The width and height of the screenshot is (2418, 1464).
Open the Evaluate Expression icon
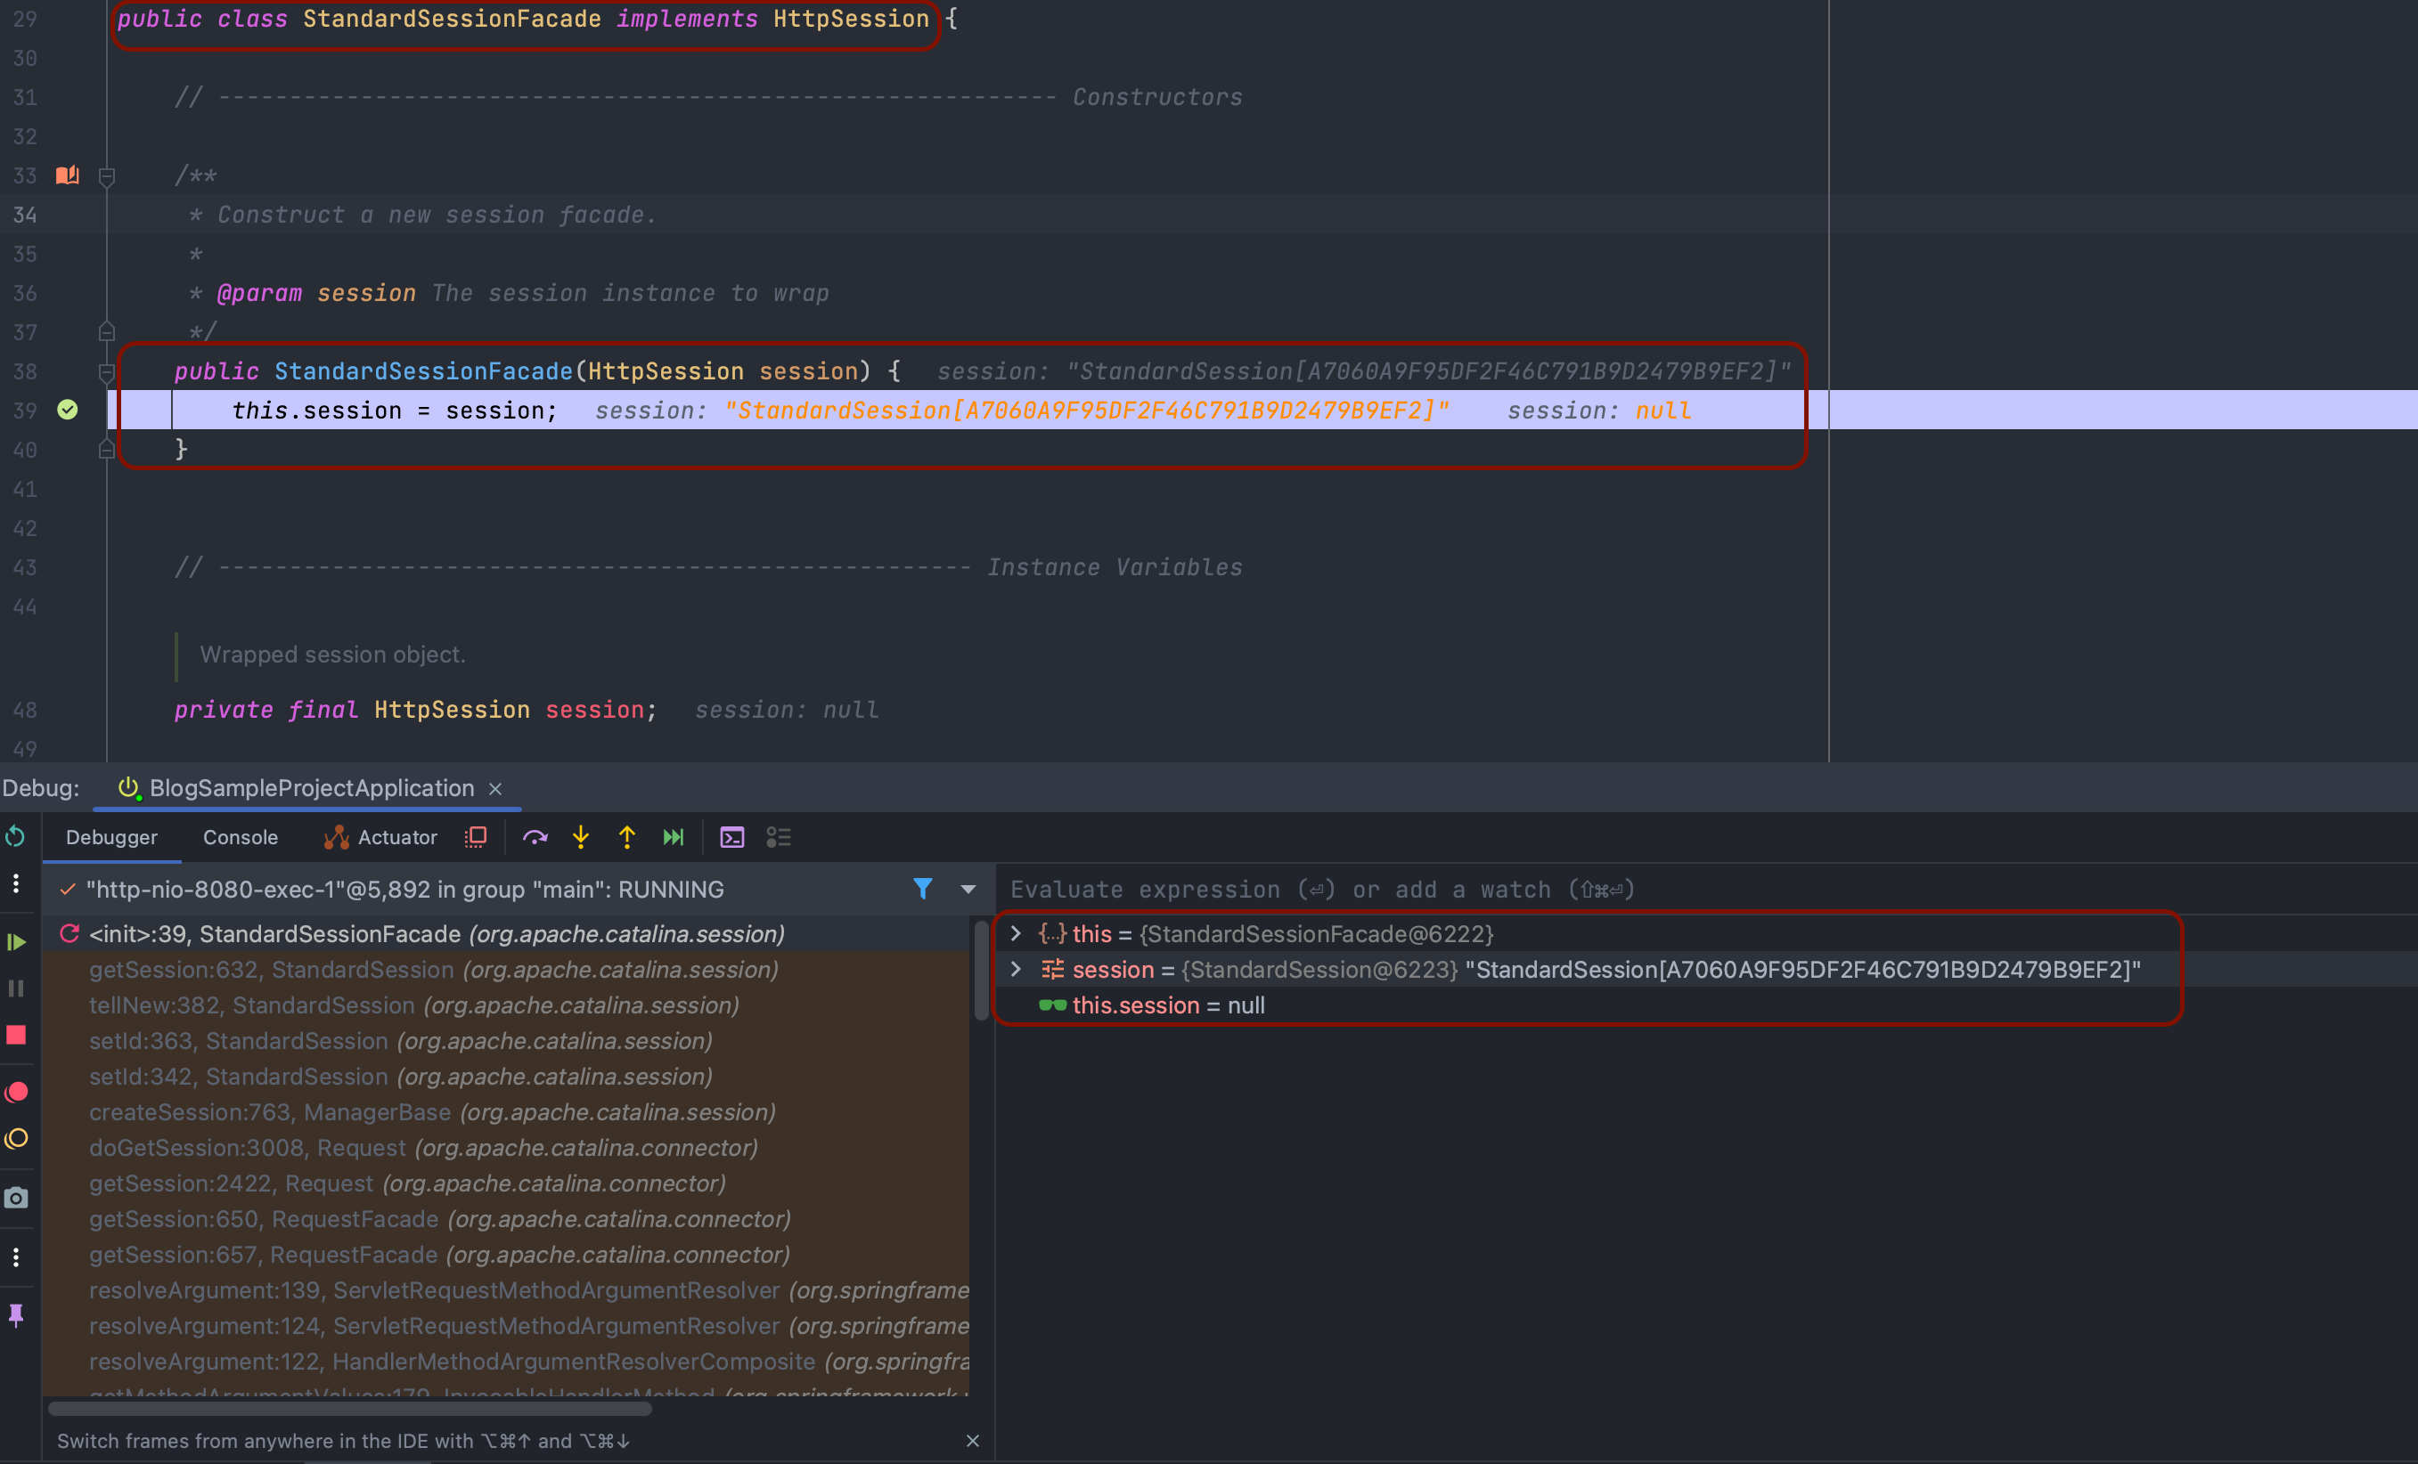[x=732, y=837]
